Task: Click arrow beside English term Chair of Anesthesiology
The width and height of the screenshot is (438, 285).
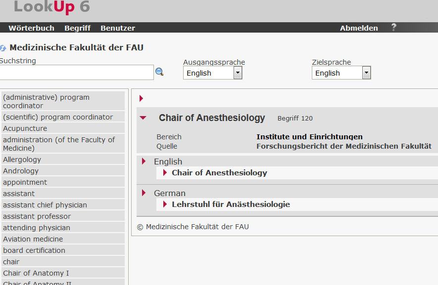Action: tap(165, 173)
